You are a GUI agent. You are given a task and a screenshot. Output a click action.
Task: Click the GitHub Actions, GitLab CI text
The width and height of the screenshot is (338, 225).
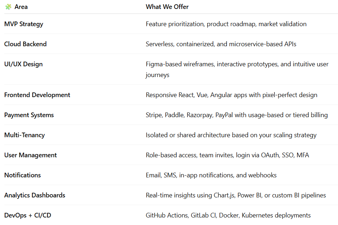tap(228, 215)
